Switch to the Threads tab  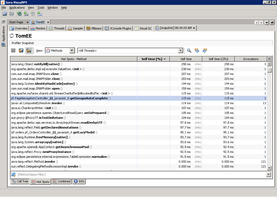tap(57, 28)
